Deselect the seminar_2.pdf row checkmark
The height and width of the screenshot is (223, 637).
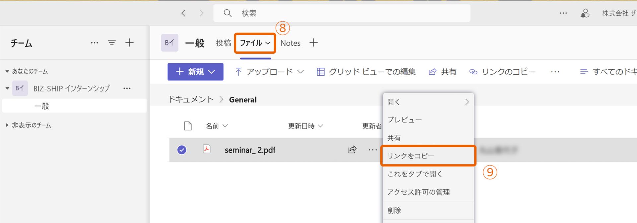pos(182,150)
